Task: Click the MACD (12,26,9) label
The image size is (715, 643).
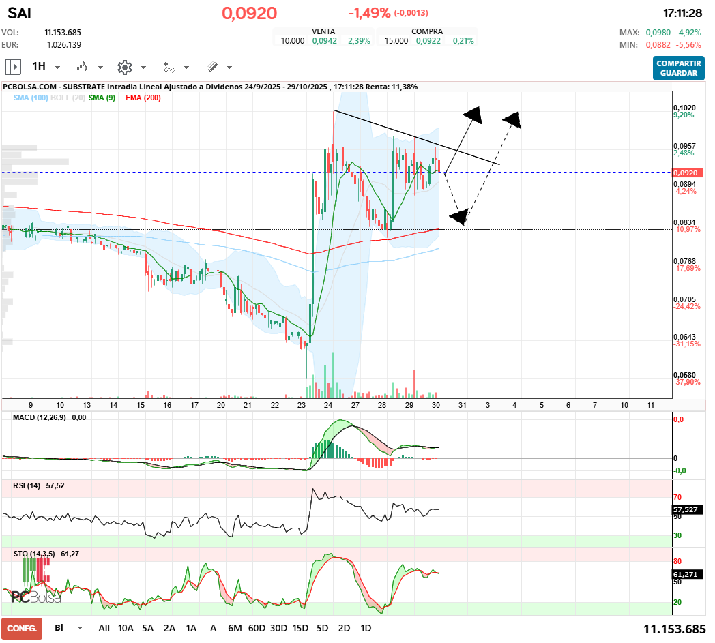Action: (x=39, y=417)
